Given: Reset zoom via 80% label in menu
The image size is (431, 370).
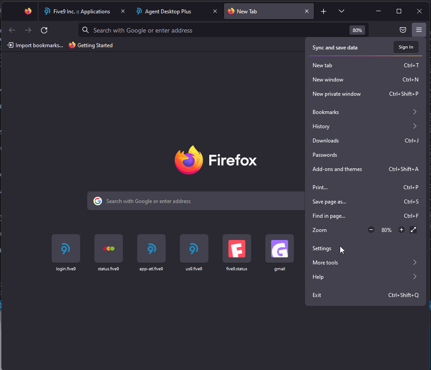Looking at the screenshot, I should (x=386, y=230).
